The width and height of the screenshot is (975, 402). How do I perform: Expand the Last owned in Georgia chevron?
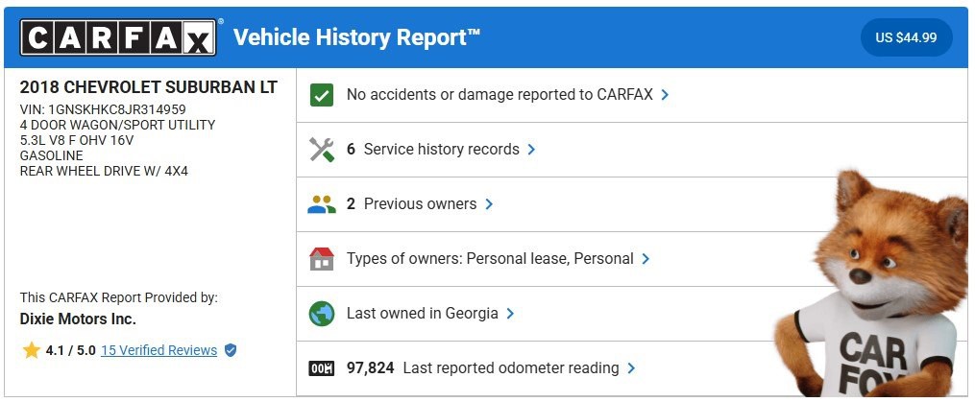[510, 314]
